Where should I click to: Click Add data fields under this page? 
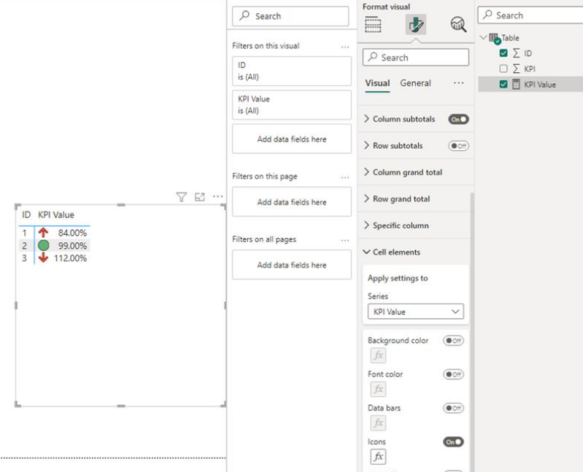pyautogui.click(x=292, y=202)
